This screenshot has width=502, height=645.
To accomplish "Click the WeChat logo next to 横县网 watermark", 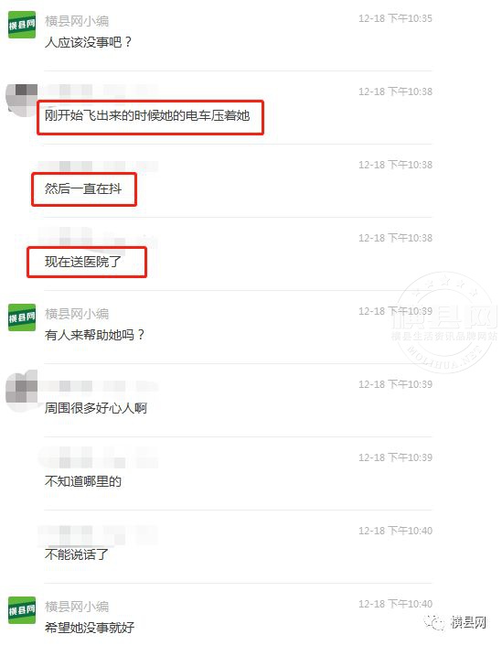I will click(435, 622).
